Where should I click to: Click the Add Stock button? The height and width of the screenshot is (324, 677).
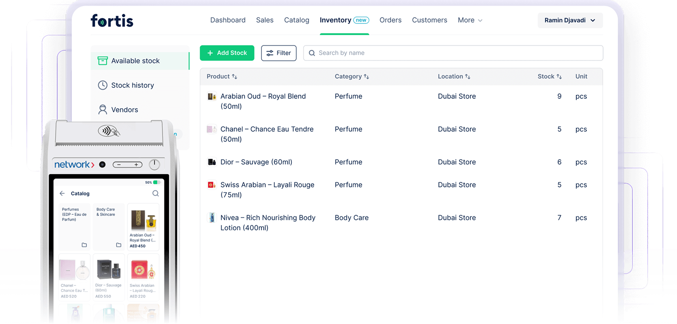(x=227, y=53)
